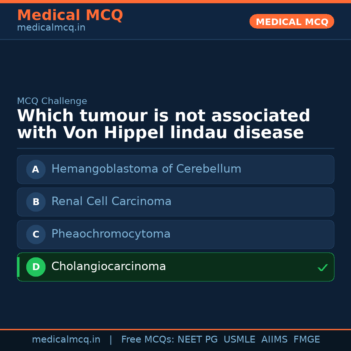Viewport: 351px width, 351px height.
Task: Select the Hemangoblastoma of Cerebellum answer
Action: [146, 169]
